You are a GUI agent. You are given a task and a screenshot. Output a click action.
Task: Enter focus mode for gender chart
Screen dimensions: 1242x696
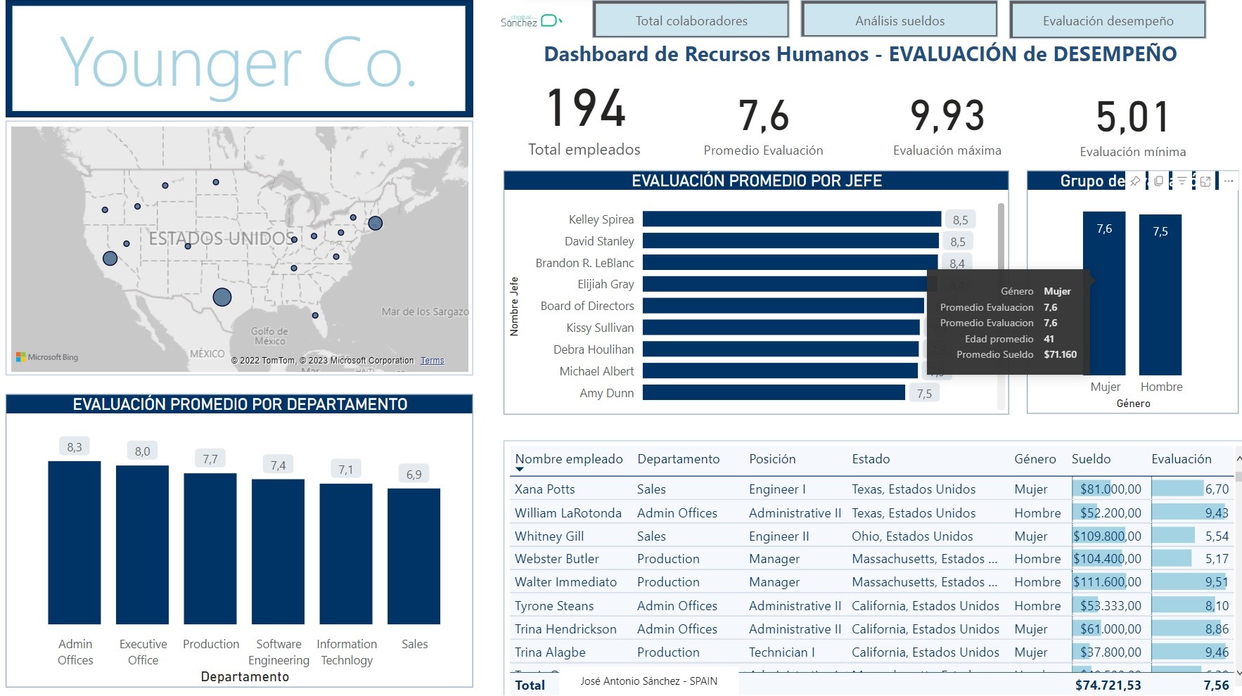pos(1205,181)
